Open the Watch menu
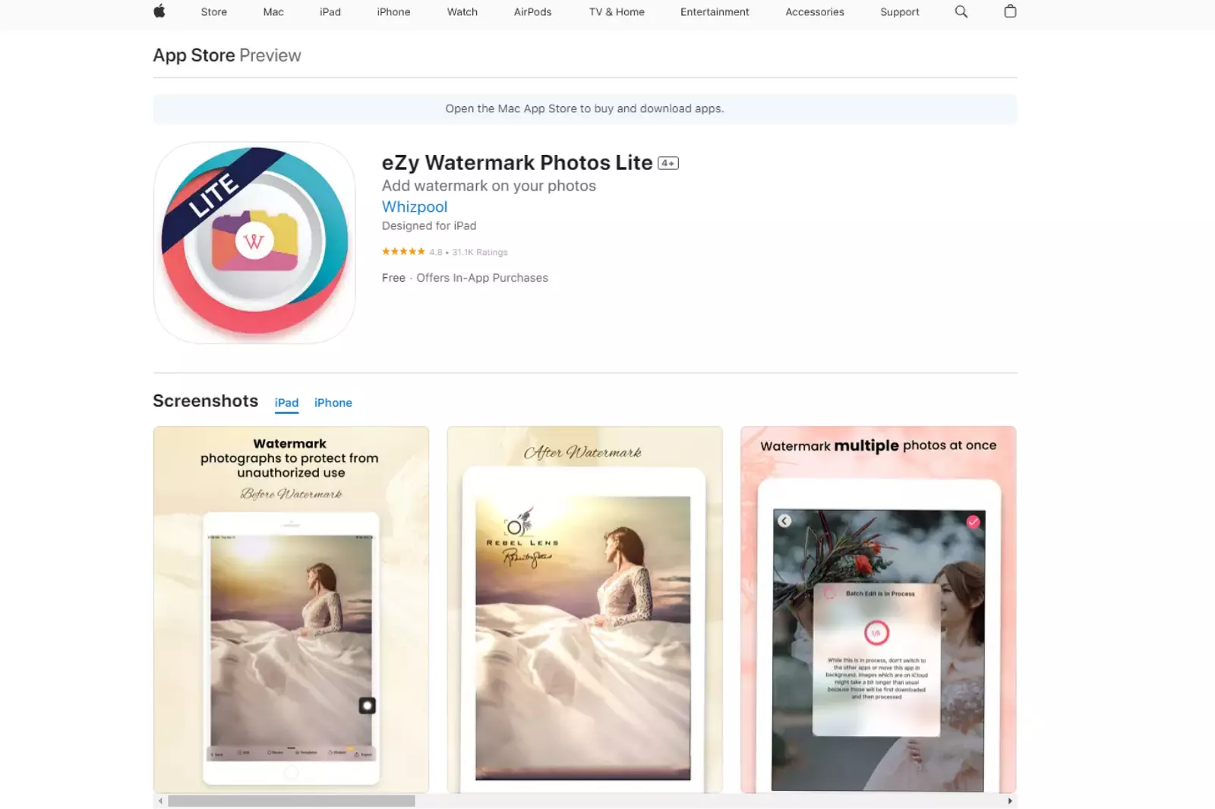This screenshot has height=809, width=1215. pos(462,12)
